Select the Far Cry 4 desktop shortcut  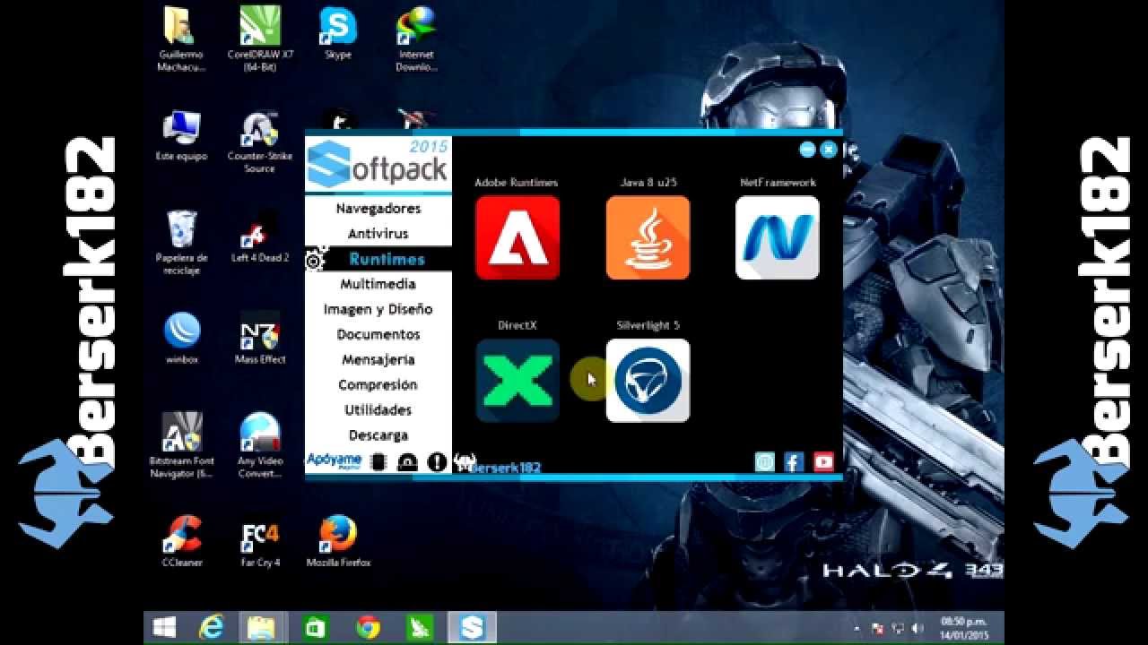click(260, 542)
